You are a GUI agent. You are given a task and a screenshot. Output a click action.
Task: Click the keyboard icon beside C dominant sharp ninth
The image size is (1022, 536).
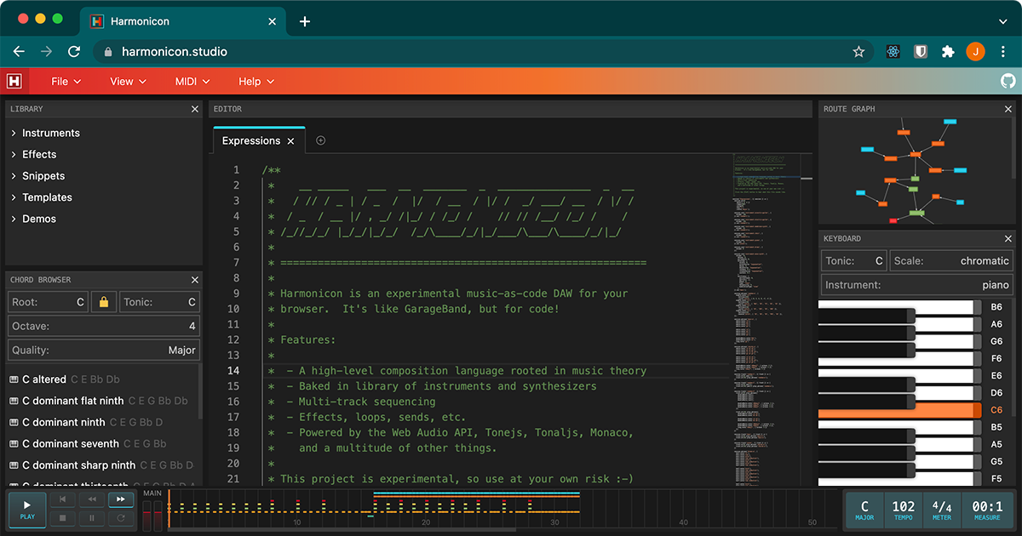click(x=14, y=465)
